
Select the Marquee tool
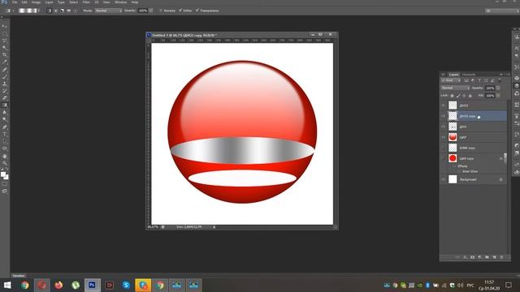[x=4, y=33]
